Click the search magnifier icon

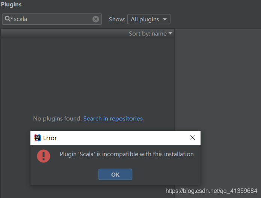coord(8,19)
